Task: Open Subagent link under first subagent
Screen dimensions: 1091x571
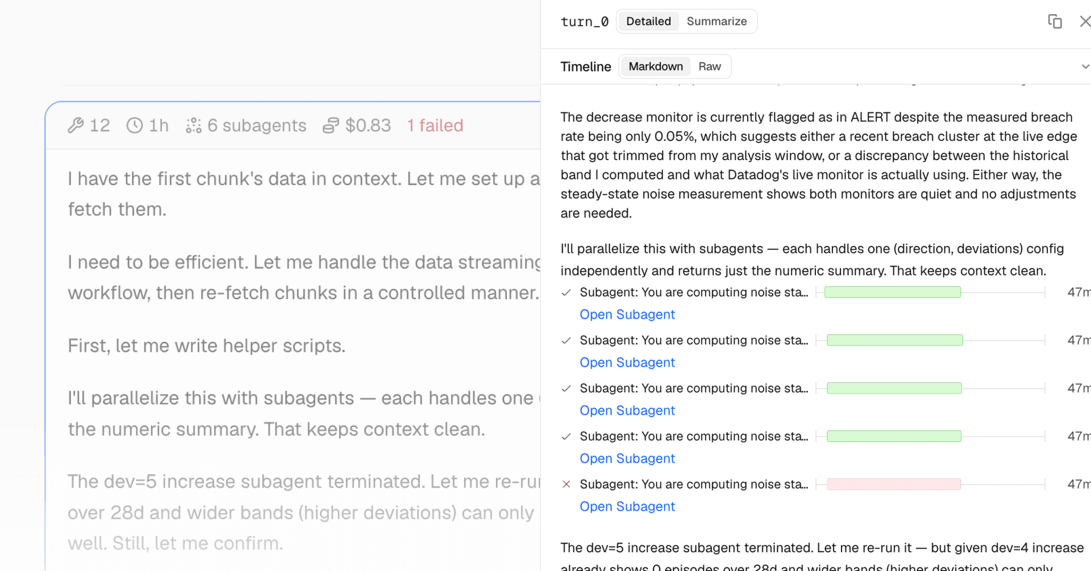Action: point(627,314)
